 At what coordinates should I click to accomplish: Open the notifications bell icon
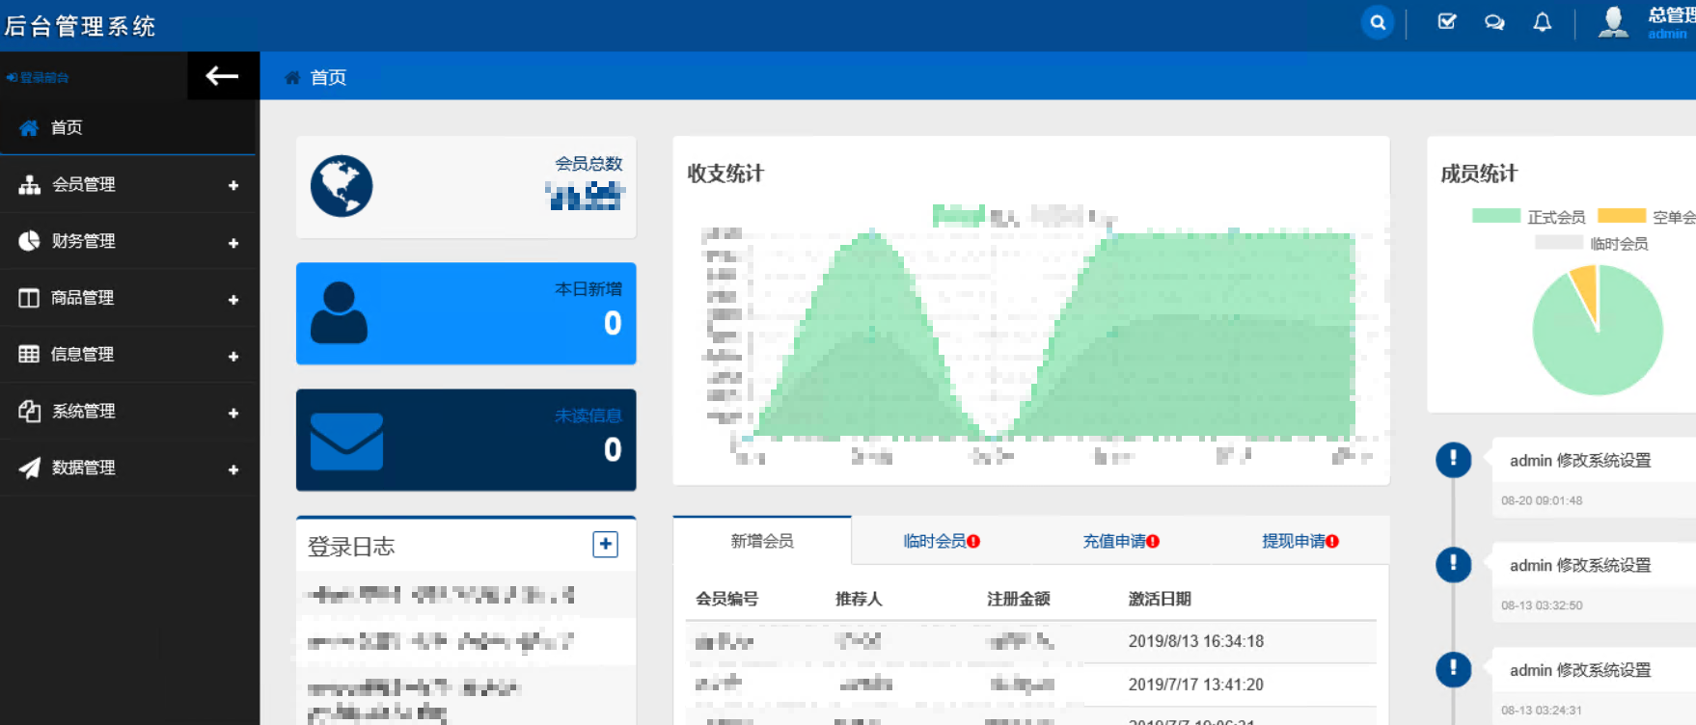pos(1543,22)
